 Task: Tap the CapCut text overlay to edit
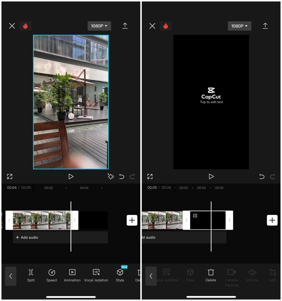point(211,96)
